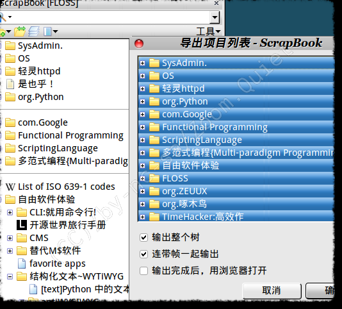Click the blue sidebar panel icon
Viewport: 342px width, 309px height.
tap(47, 31)
